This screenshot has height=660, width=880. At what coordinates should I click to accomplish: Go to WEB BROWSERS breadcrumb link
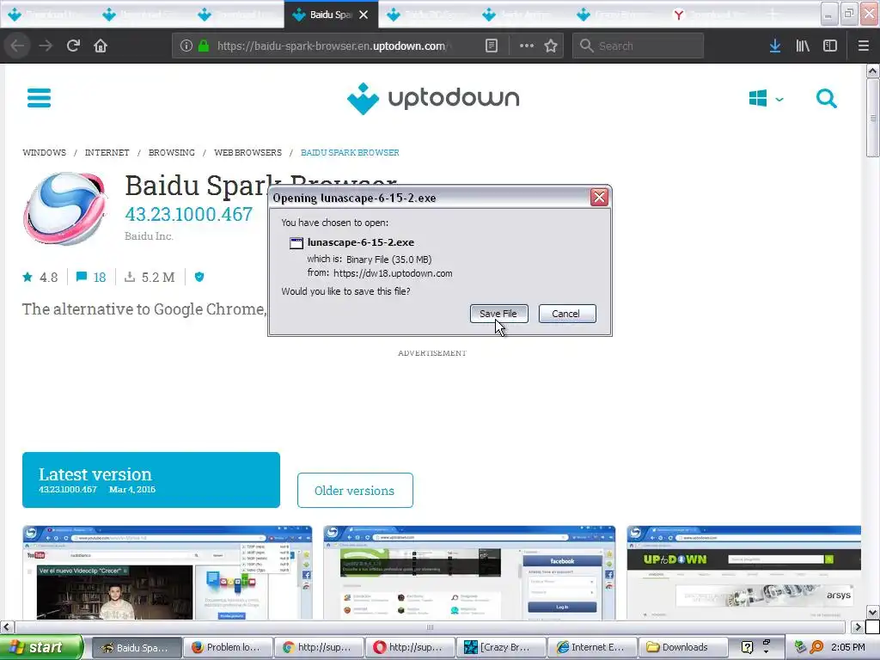point(248,153)
